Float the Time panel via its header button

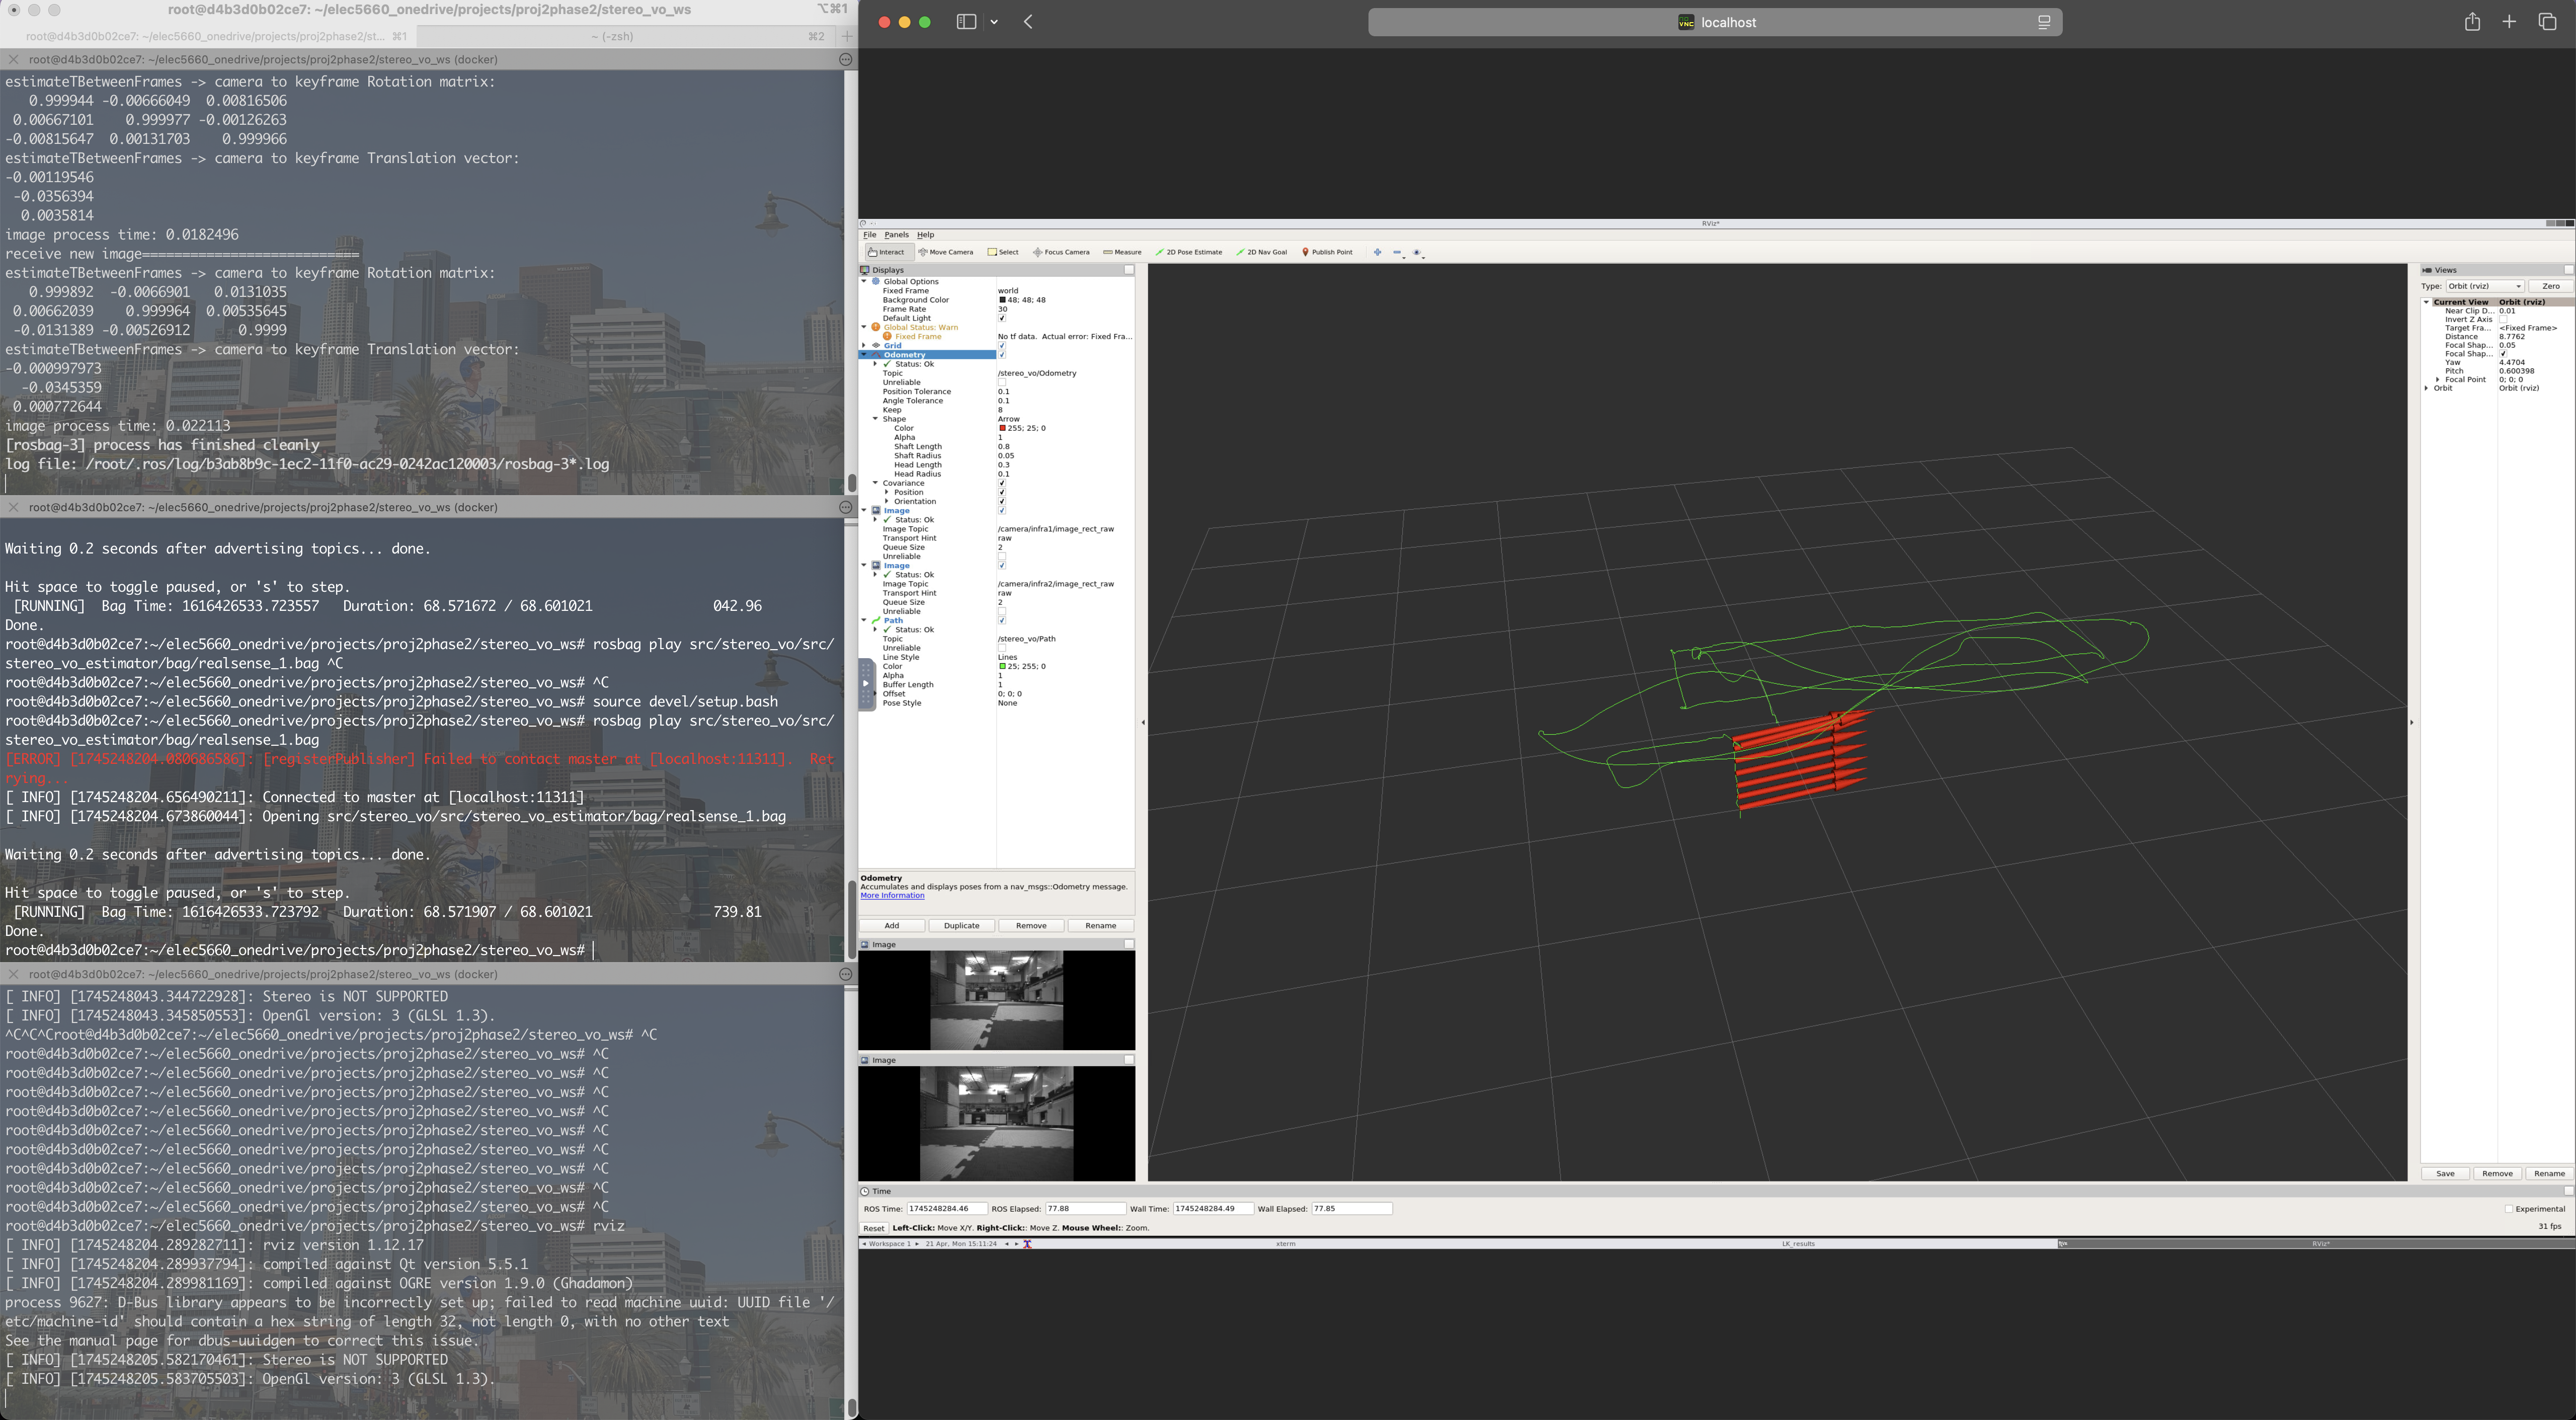pos(2568,1191)
